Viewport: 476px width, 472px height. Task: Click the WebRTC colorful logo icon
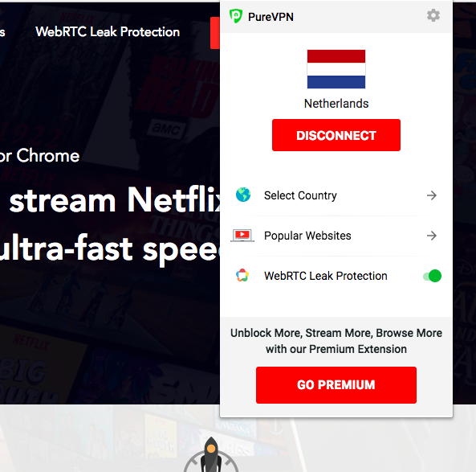(x=242, y=276)
